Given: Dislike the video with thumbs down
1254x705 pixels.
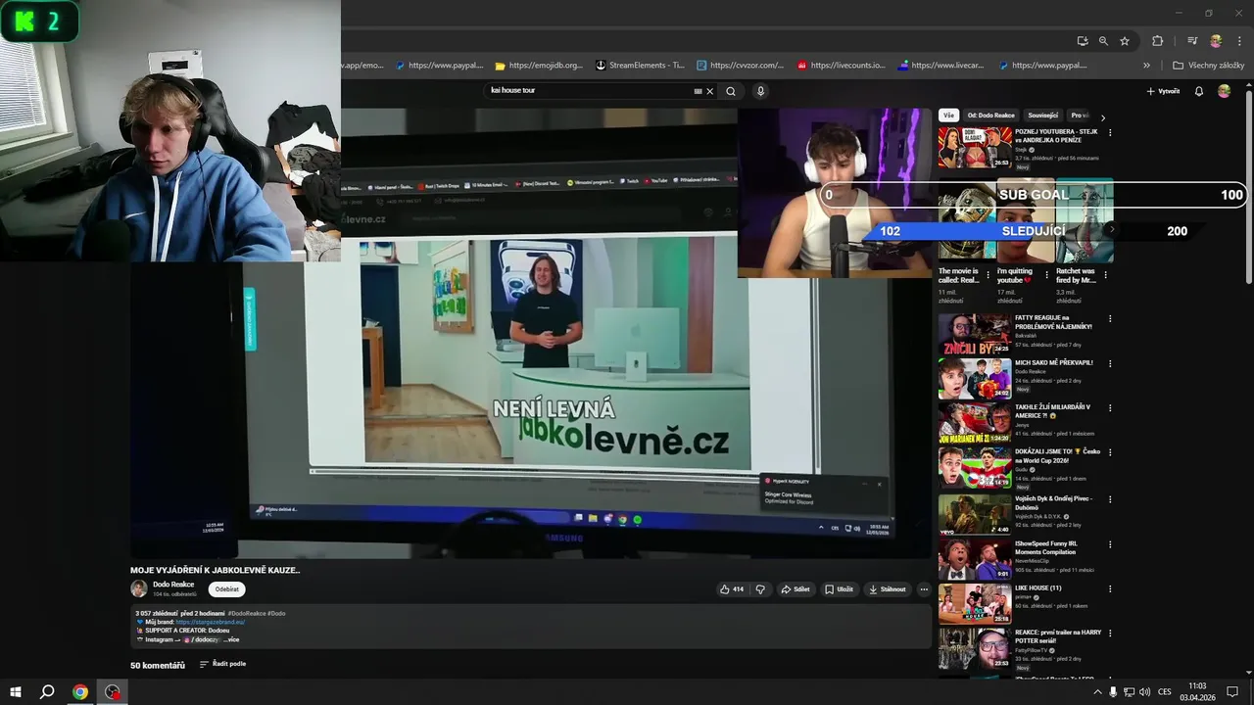Looking at the screenshot, I should pyautogui.click(x=760, y=589).
